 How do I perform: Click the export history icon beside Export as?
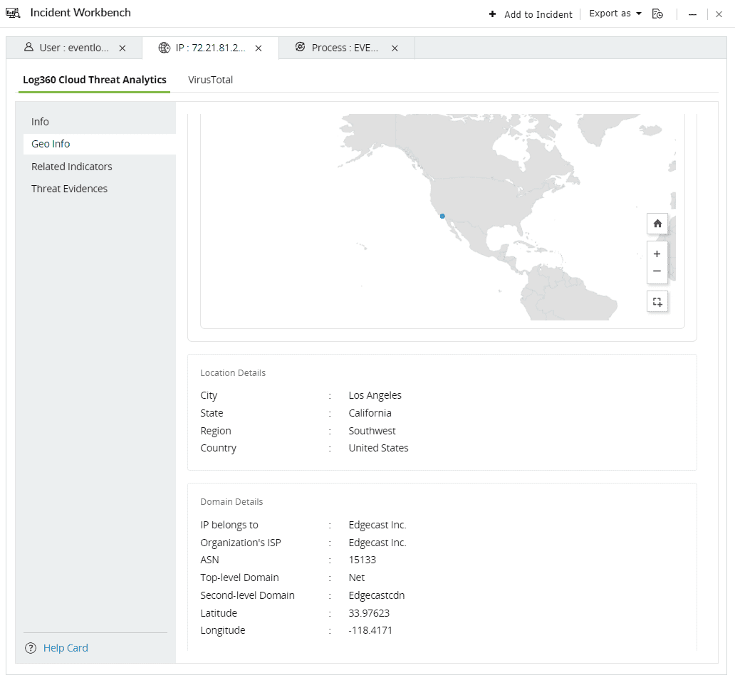(x=657, y=13)
